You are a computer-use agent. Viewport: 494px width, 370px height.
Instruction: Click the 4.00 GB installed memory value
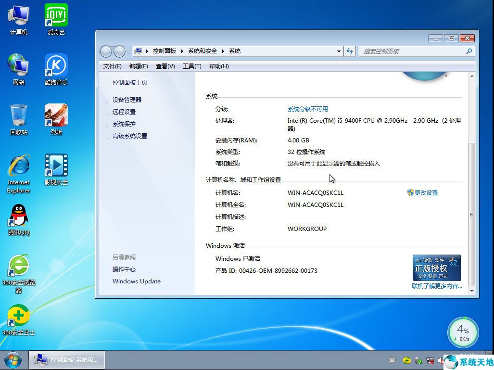(x=298, y=140)
